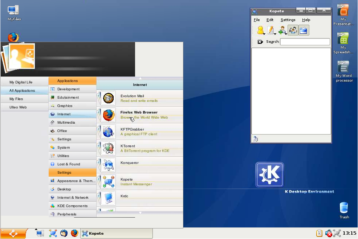The image size is (358, 239).
Task: Open KDE Components settings
Action: 72,206
